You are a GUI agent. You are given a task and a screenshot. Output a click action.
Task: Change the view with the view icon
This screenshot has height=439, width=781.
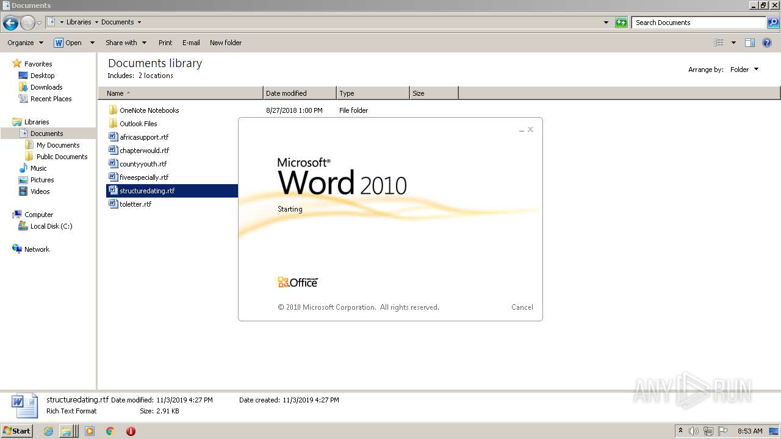pos(719,43)
